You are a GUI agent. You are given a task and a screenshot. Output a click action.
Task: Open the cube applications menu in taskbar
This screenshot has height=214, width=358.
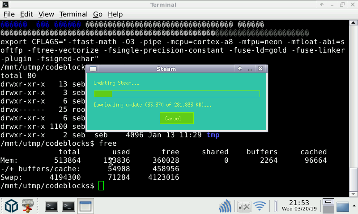coord(11,206)
